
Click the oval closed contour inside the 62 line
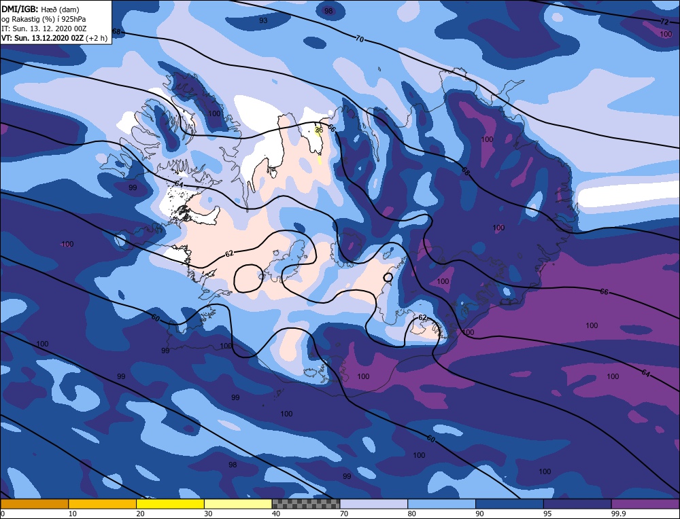coord(248,278)
